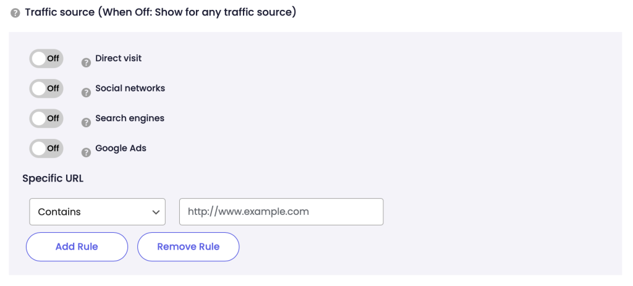The height and width of the screenshot is (286, 633).
Task: Click help icon beside Traffic source heading
Action: pos(15,13)
